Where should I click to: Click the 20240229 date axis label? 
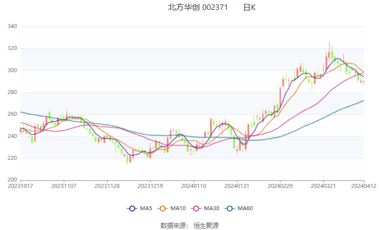point(280,186)
